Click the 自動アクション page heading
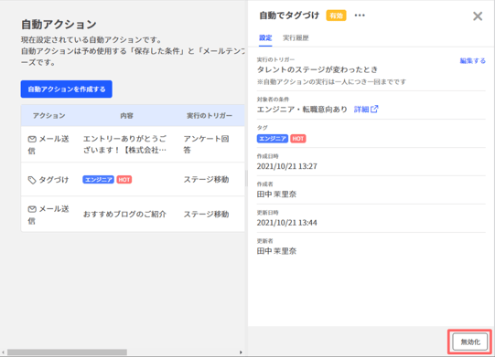 (59, 25)
